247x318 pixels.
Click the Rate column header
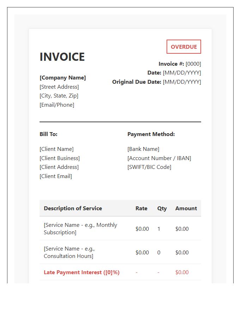(x=141, y=208)
